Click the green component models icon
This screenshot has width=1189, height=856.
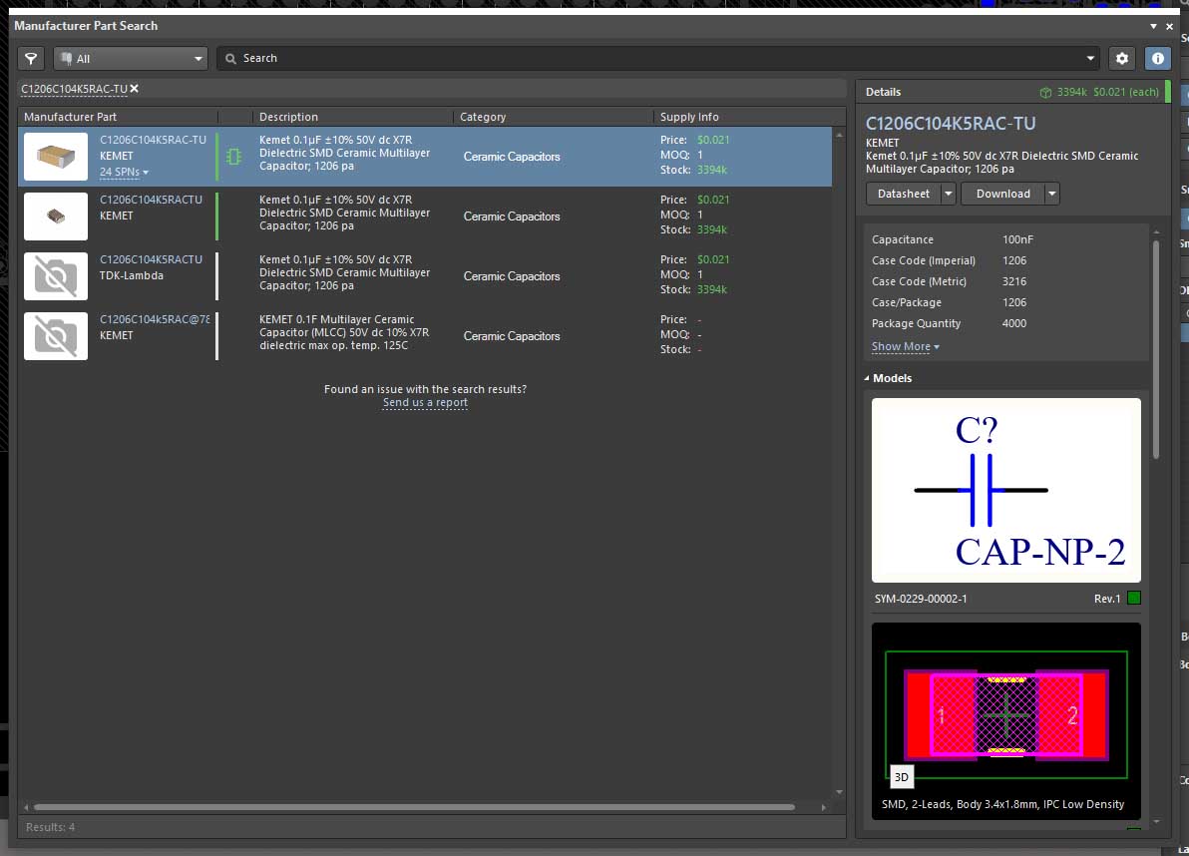[233, 157]
